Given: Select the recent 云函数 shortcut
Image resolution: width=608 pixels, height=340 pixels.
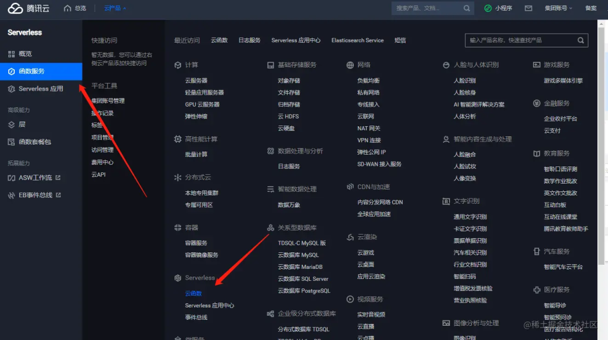Looking at the screenshot, I should click(x=219, y=40).
